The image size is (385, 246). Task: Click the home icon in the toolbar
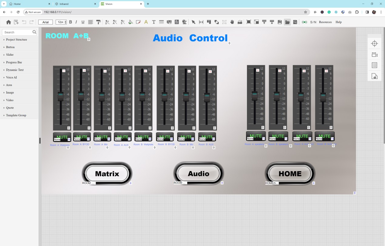tap(8, 22)
